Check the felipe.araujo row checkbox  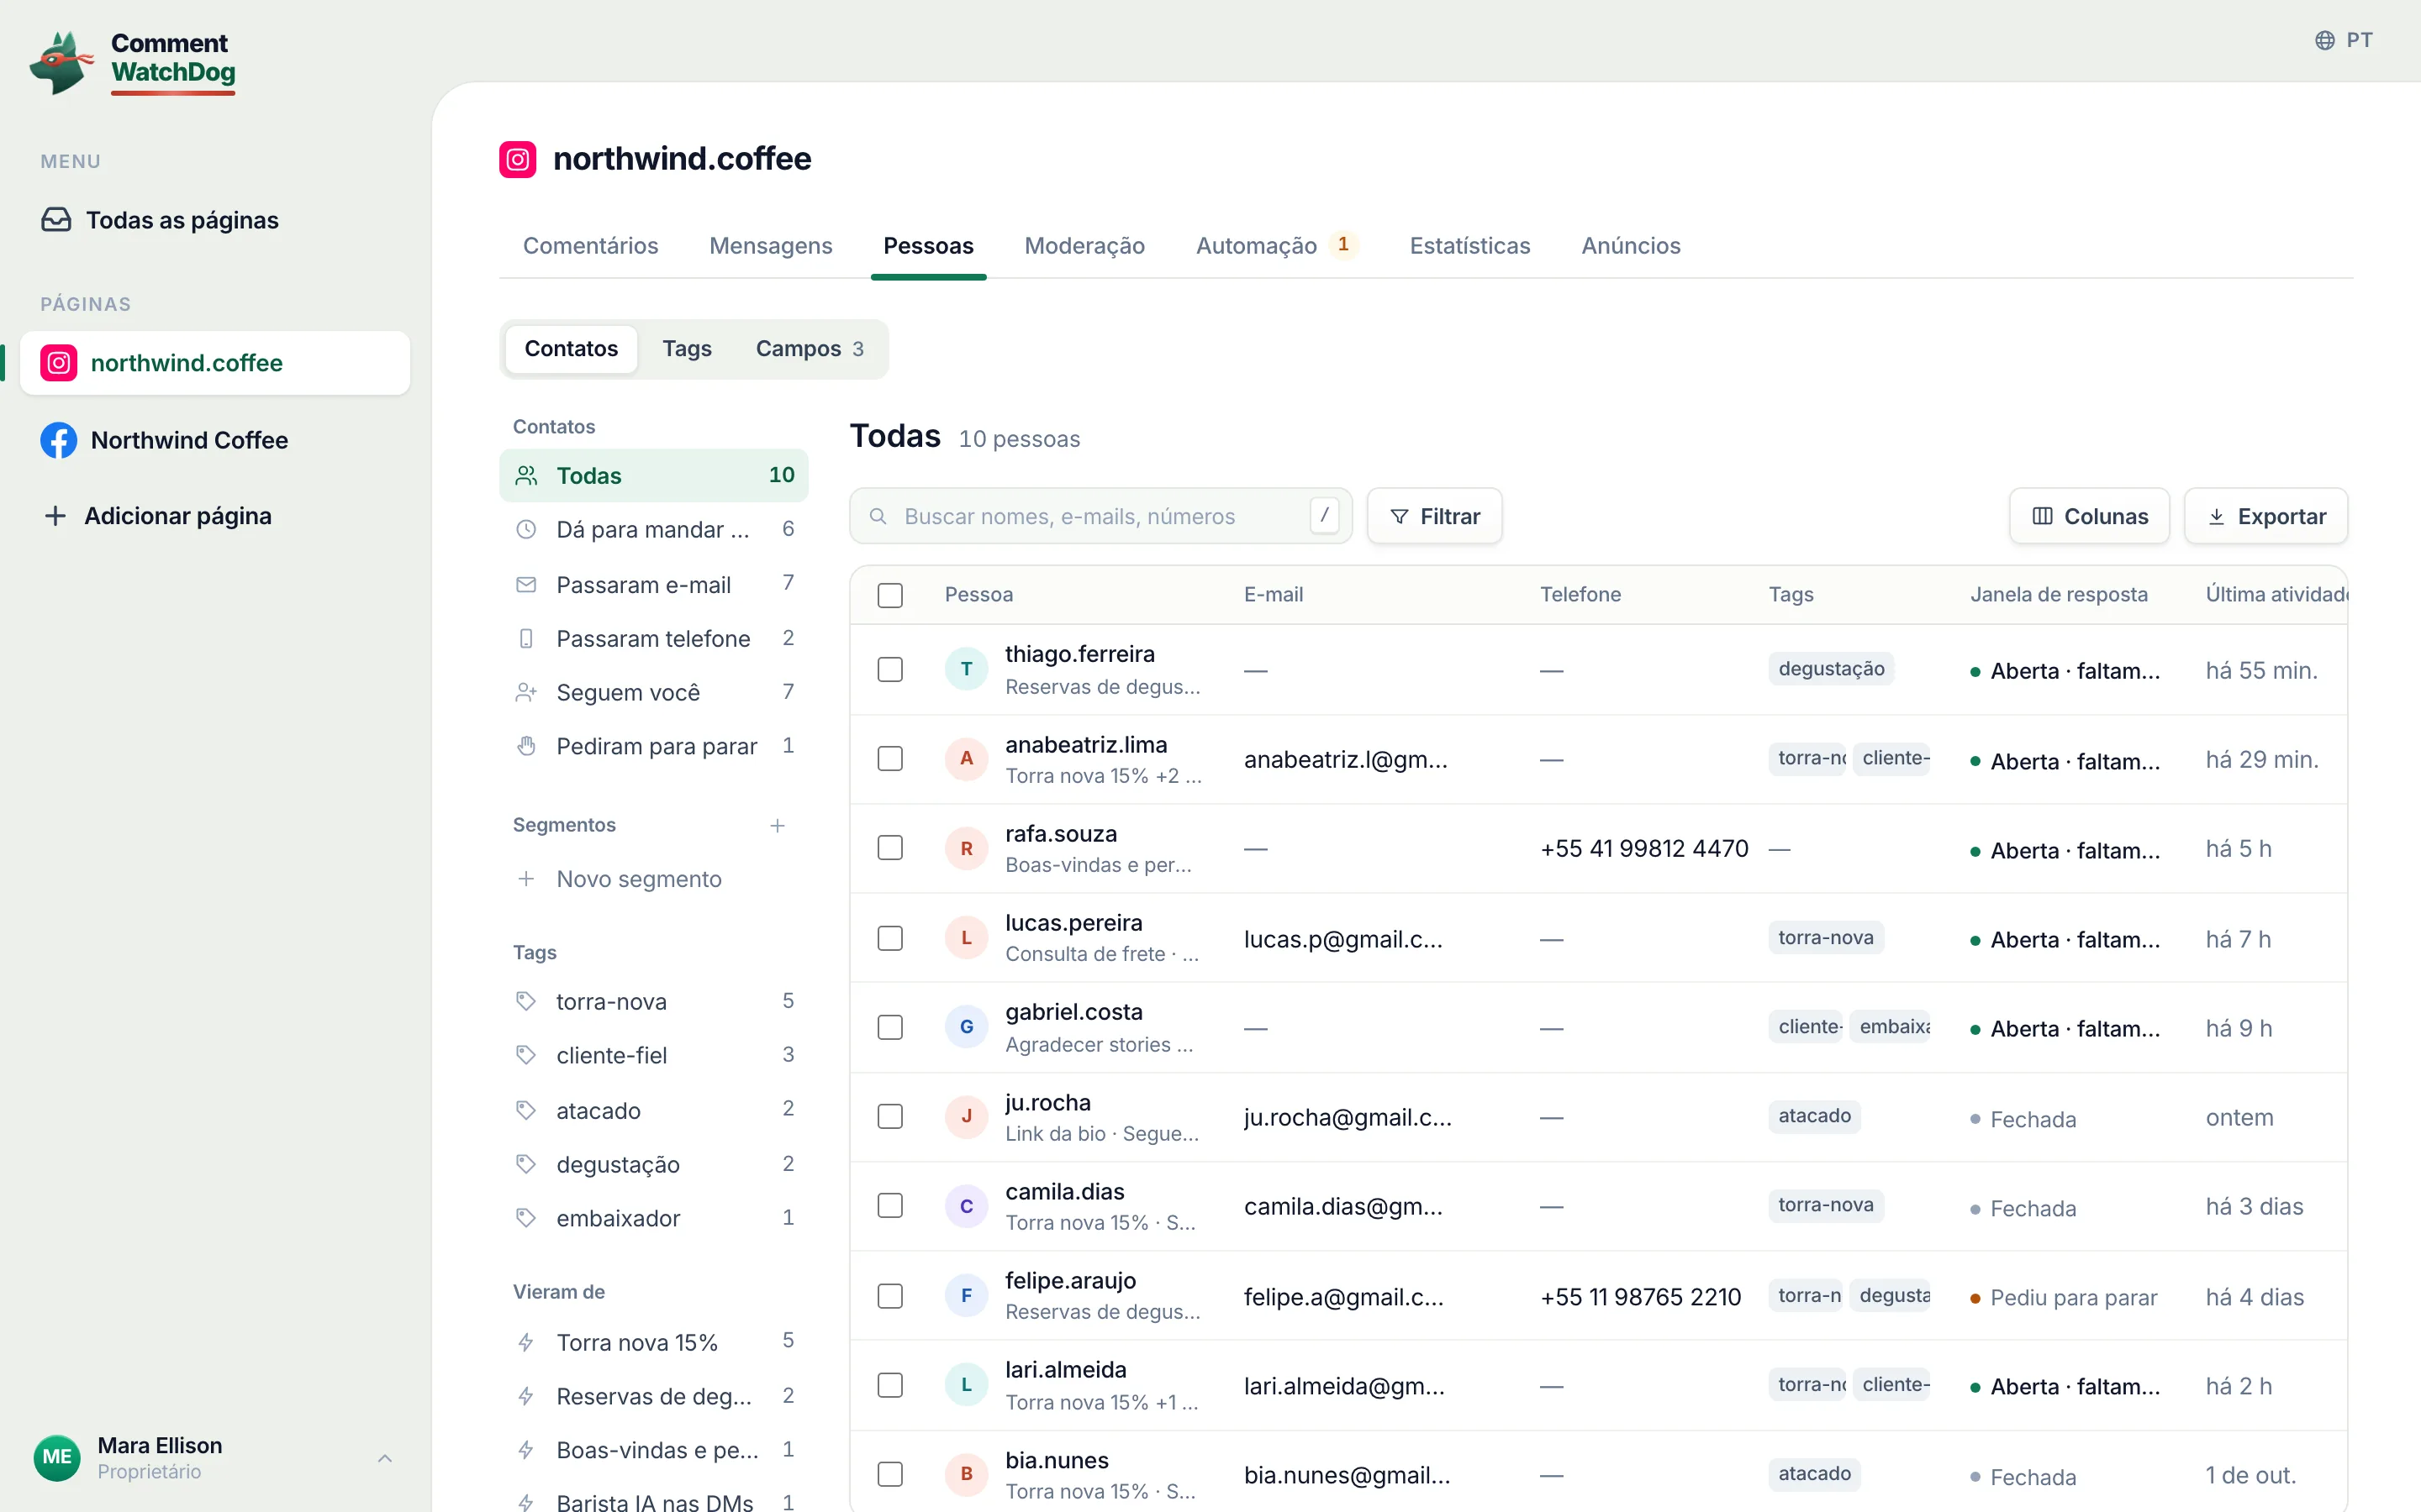pos(889,1296)
